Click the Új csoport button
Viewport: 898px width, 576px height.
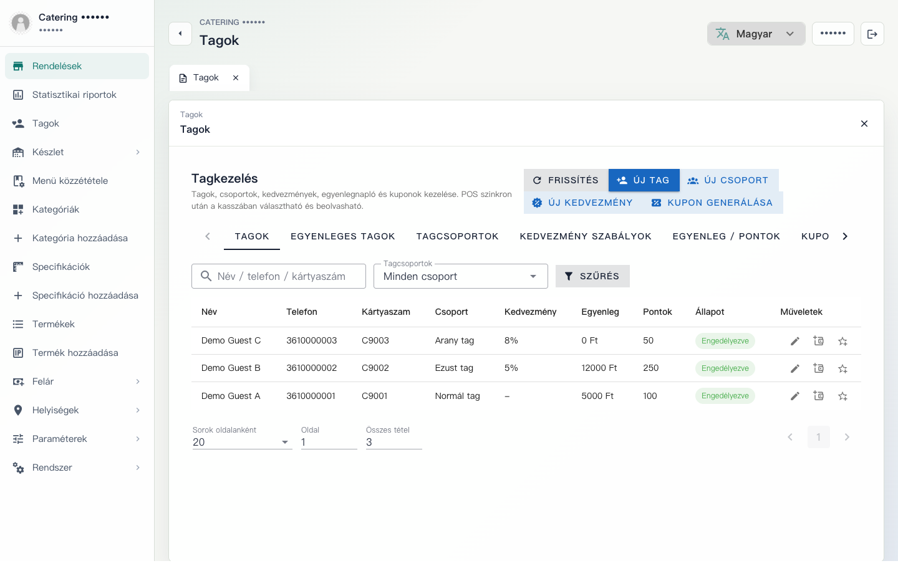point(728,180)
